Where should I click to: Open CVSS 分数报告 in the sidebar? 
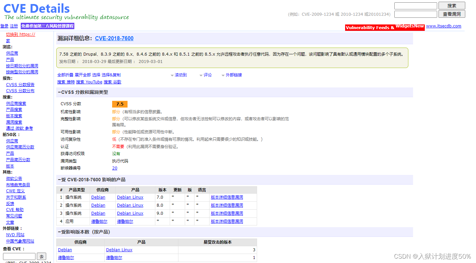(20, 85)
